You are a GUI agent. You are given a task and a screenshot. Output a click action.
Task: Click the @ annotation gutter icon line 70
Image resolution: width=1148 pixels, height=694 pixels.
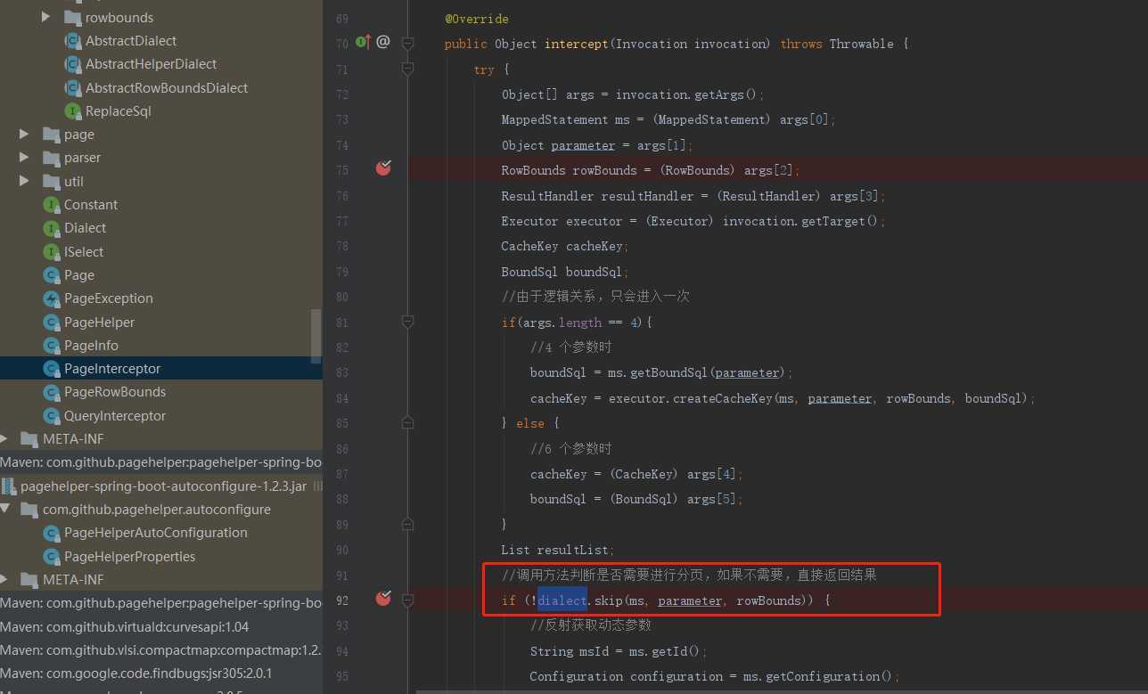[383, 41]
